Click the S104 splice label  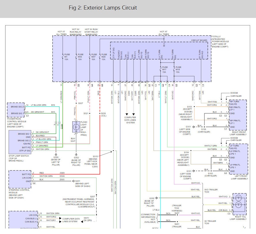(186, 152)
